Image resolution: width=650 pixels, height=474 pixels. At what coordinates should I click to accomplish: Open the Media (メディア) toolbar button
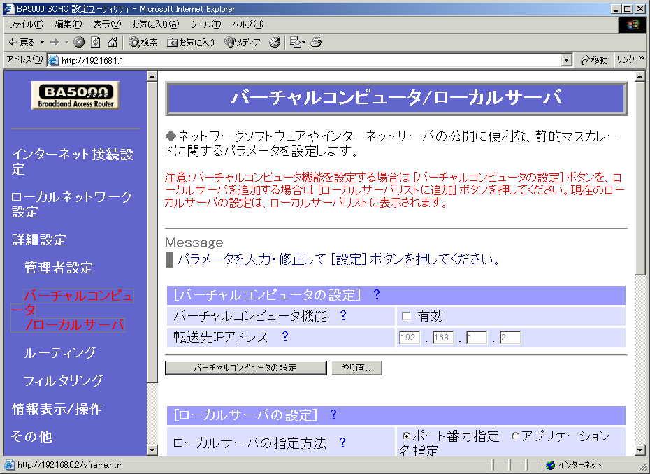pos(243,43)
